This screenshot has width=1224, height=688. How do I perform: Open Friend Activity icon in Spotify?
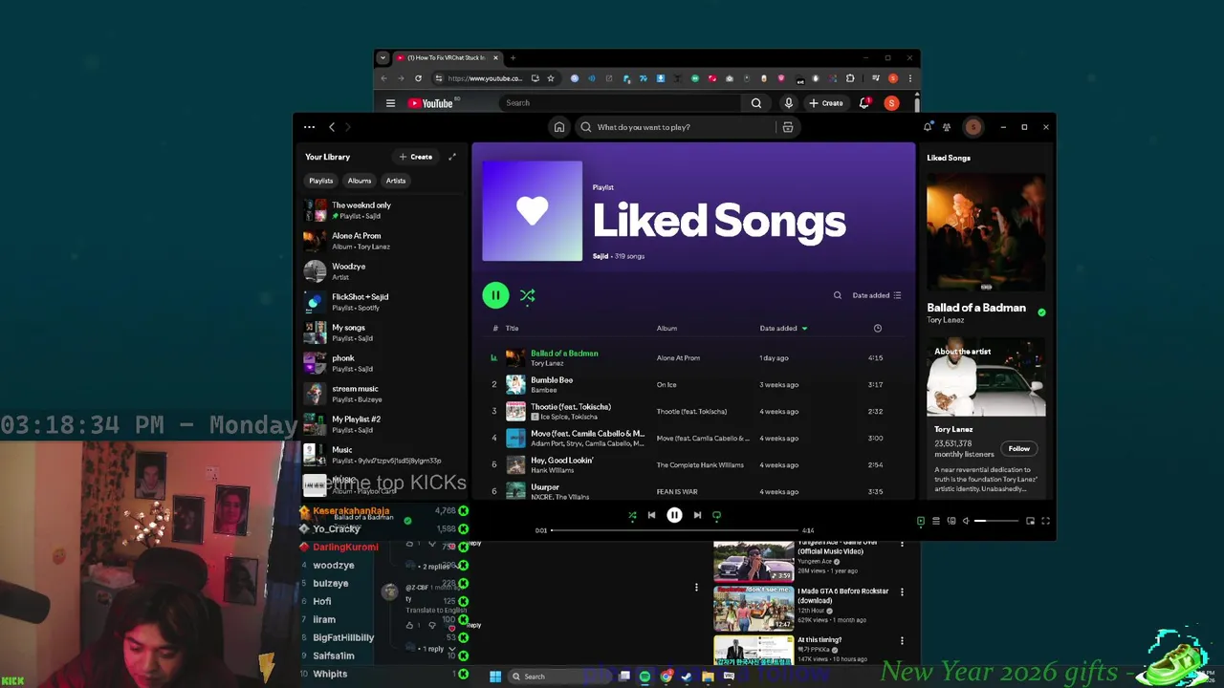click(x=947, y=127)
